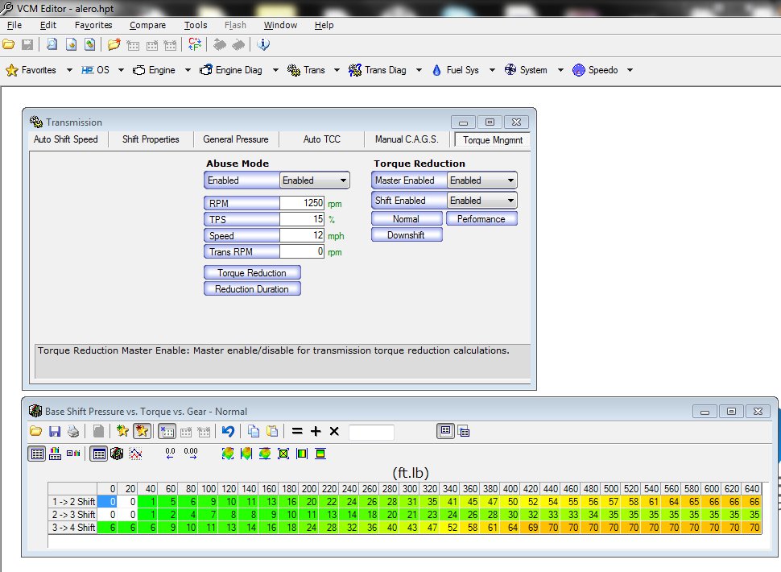Click the multiply (×) operator icon
This screenshot has height=572, width=781.
click(x=334, y=432)
